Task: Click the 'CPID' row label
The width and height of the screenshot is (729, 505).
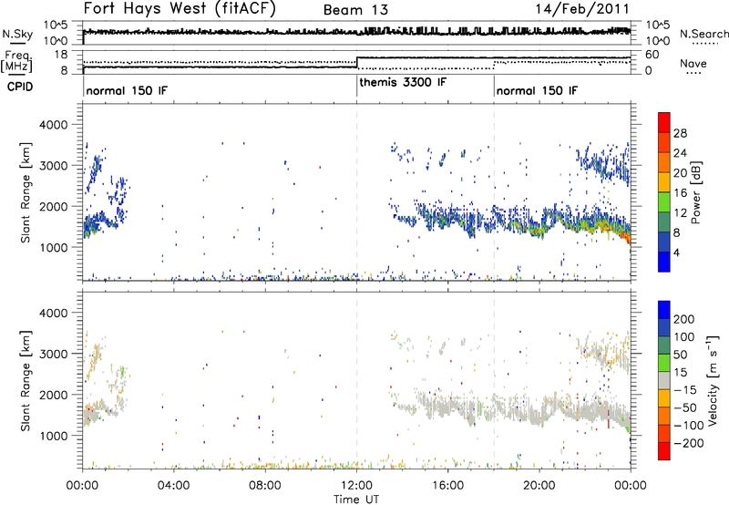Action: coord(20,87)
